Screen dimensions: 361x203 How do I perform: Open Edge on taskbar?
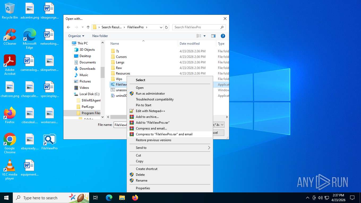(x=109, y=198)
